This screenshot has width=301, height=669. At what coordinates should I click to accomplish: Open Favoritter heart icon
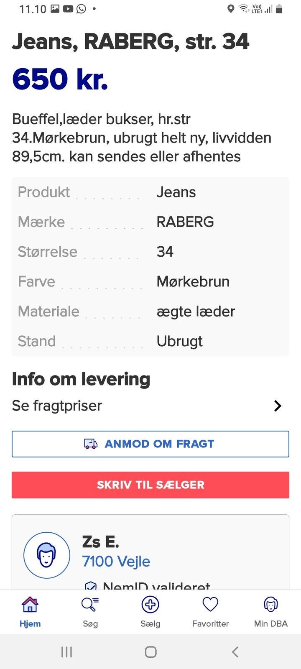point(210,605)
